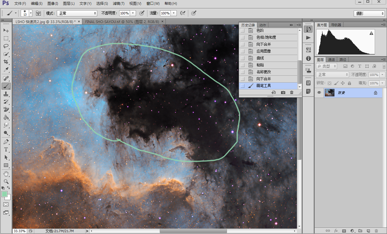Screen dimensions: 387x234
Task: Select the Hand tool
Action: click(6, 174)
